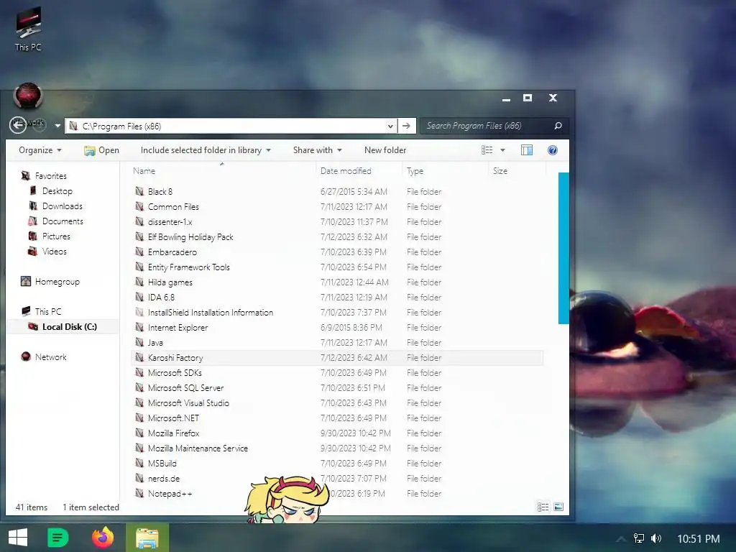Screen dimensions: 736x552
Task: Sort by Date modified column header
Action: (346, 171)
